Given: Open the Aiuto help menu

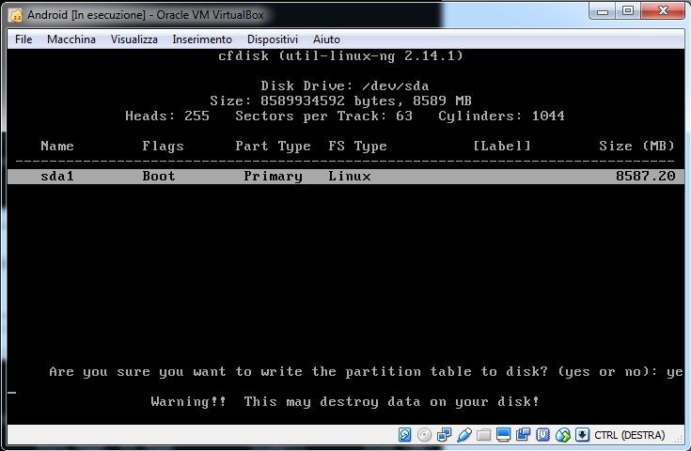Looking at the screenshot, I should (326, 39).
